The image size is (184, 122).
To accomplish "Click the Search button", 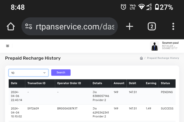I will 61,73.
